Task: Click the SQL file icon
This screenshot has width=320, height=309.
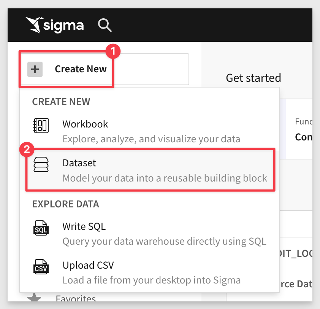Action: (41, 228)
